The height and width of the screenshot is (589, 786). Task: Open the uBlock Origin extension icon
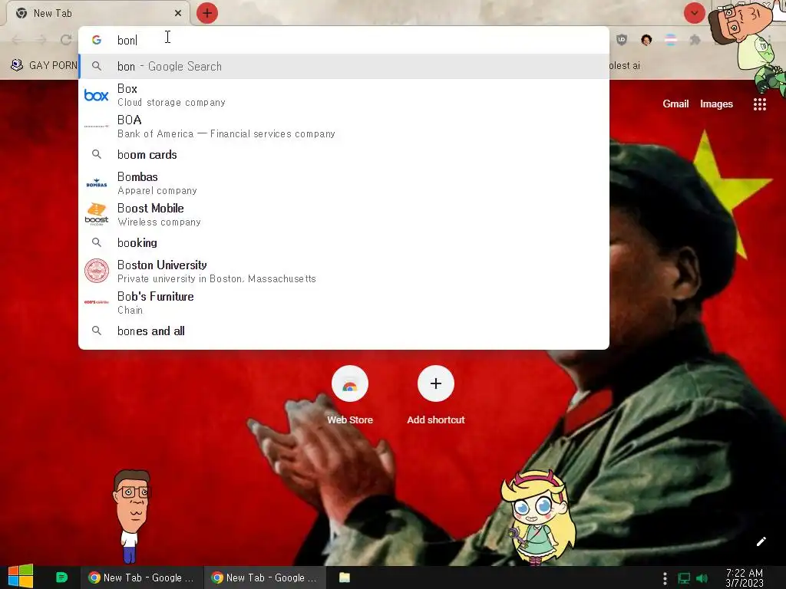tap(622, 40)
